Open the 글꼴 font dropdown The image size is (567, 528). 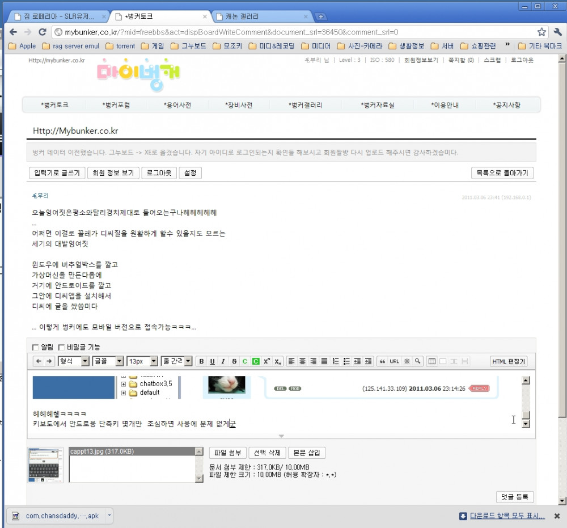tap(108, 361)
